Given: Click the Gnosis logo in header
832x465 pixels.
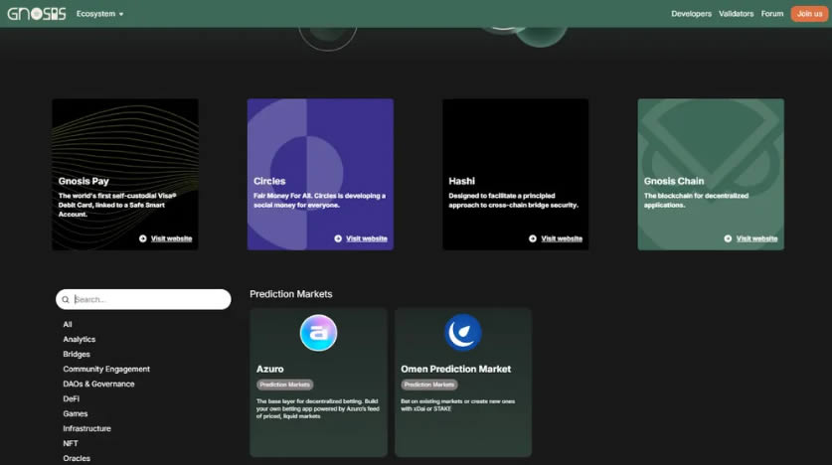Looking at the screenshot, I should (x=37, y=14).
